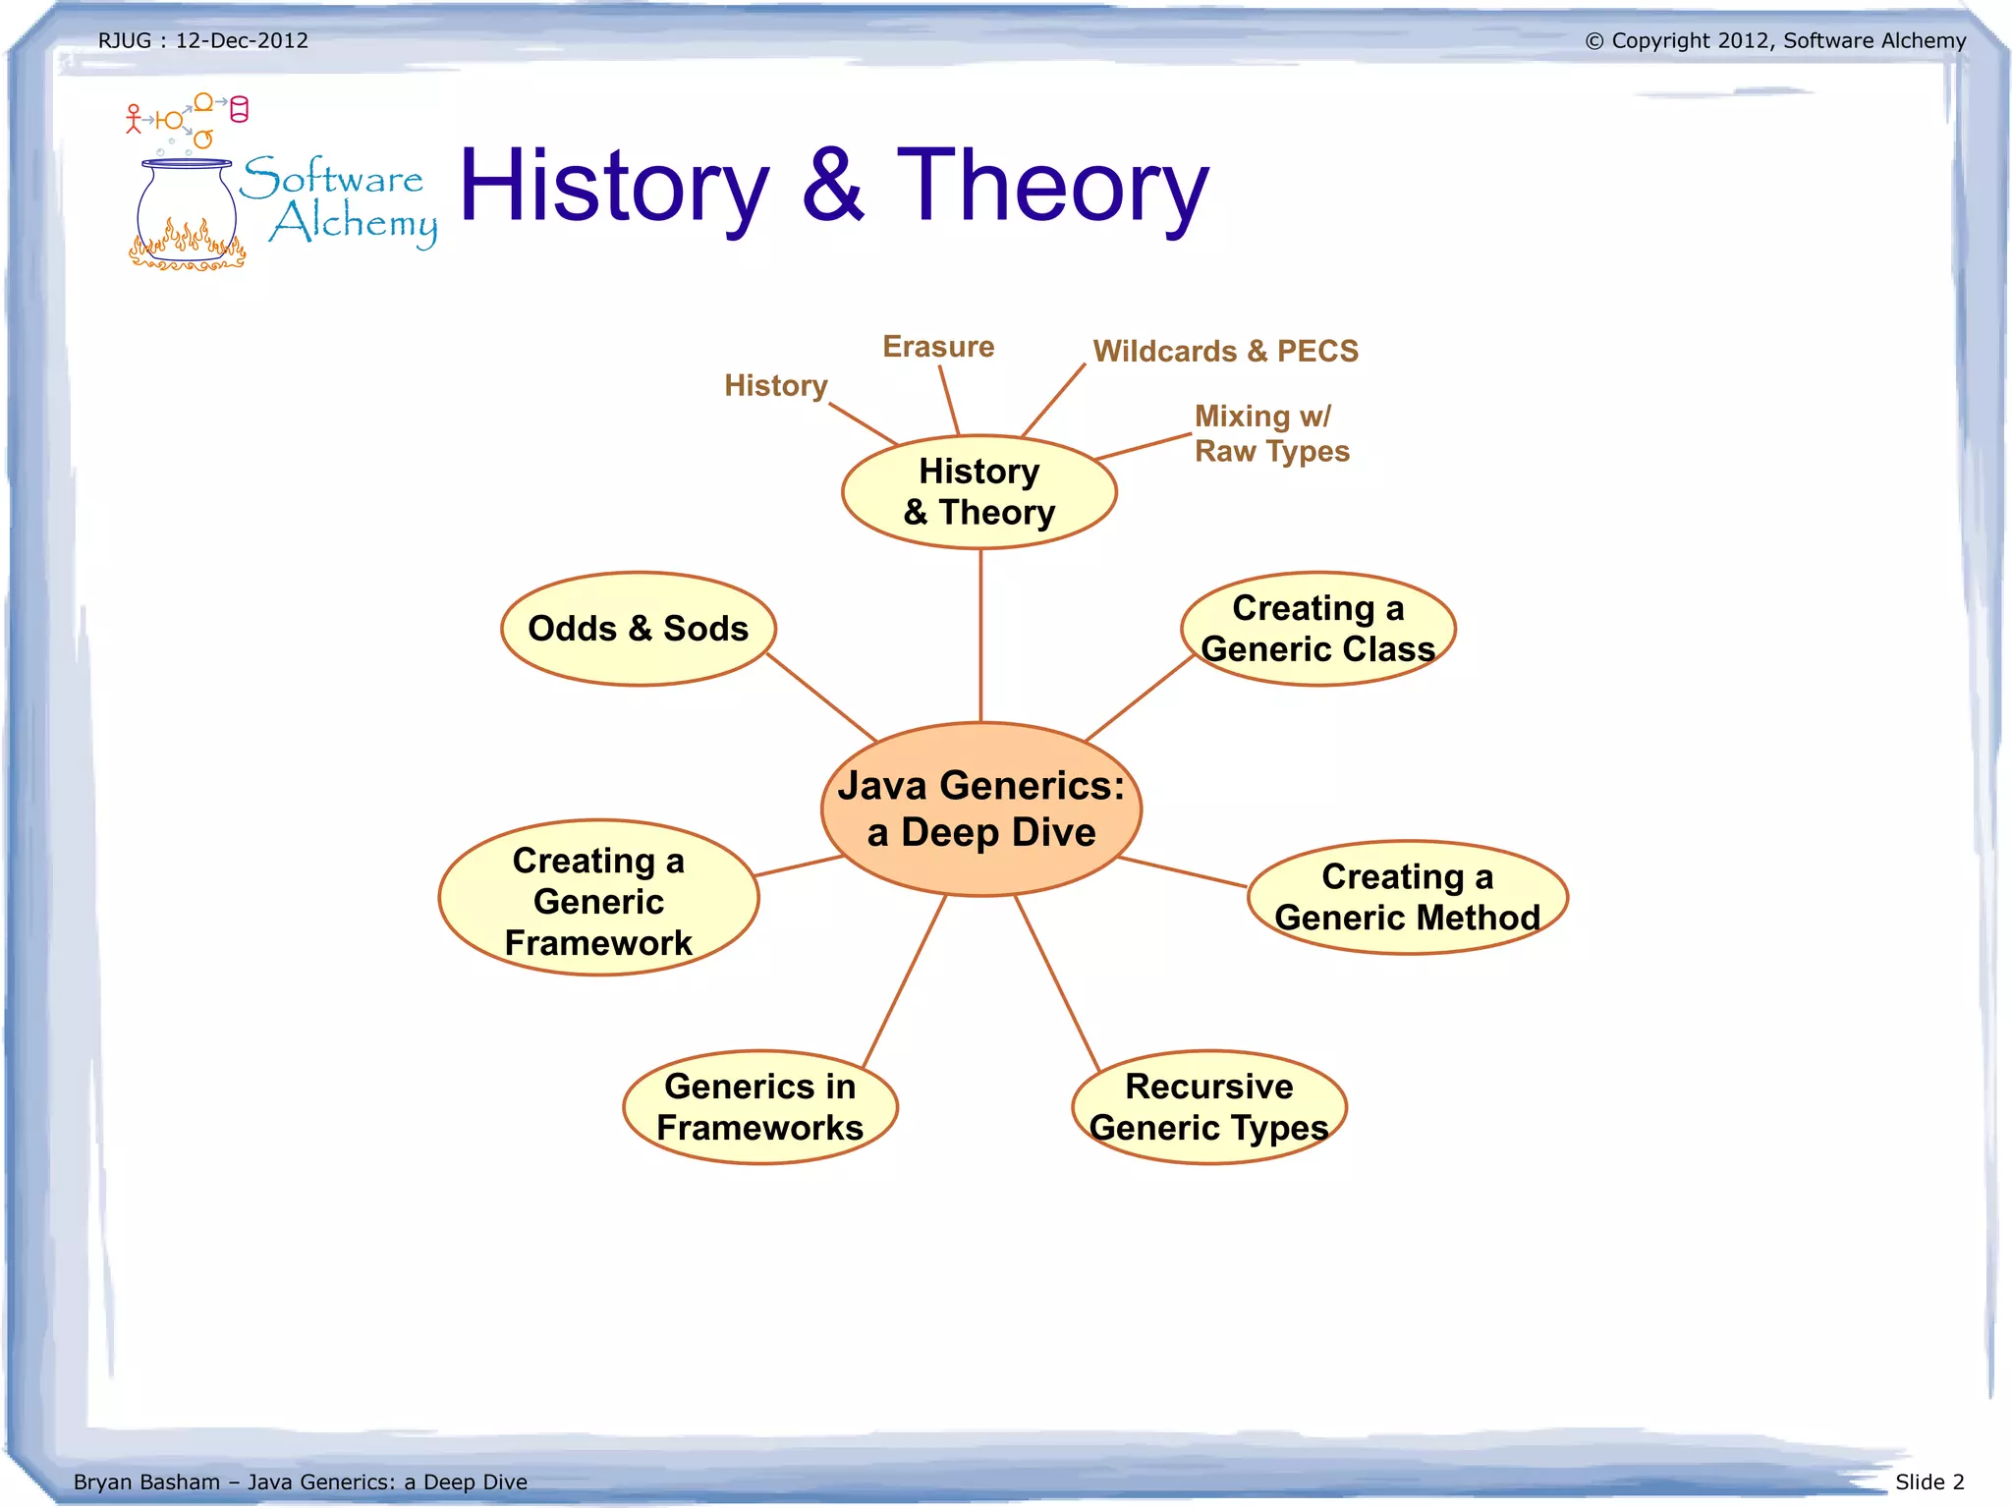Viewport: 2012px width, 1508px height.
Task: Click the Copyright 2012 Software Alchemy notice
Action: tap(1775, 41)
